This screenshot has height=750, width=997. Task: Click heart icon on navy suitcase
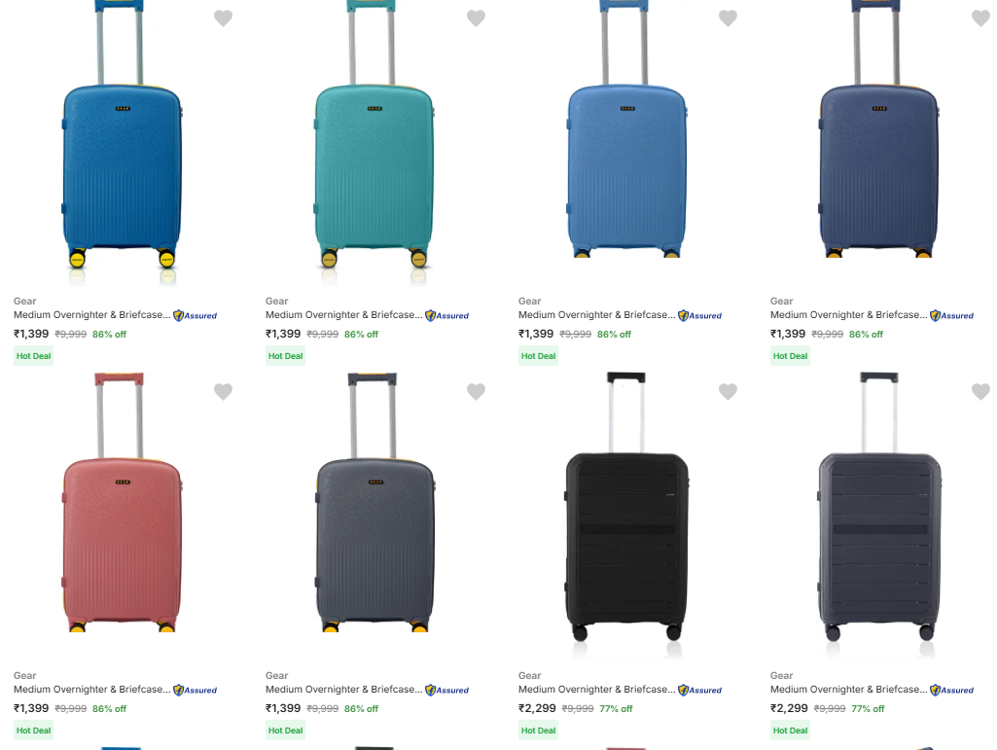pos(980,18)
